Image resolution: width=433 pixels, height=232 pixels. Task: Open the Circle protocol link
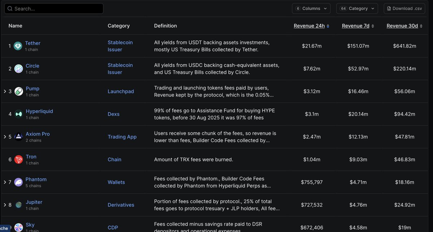(32, 66)
